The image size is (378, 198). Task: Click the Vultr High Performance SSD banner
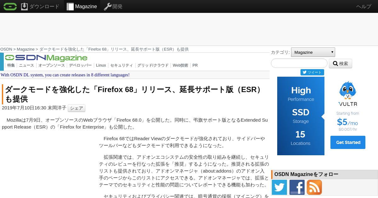coord(301,116)
